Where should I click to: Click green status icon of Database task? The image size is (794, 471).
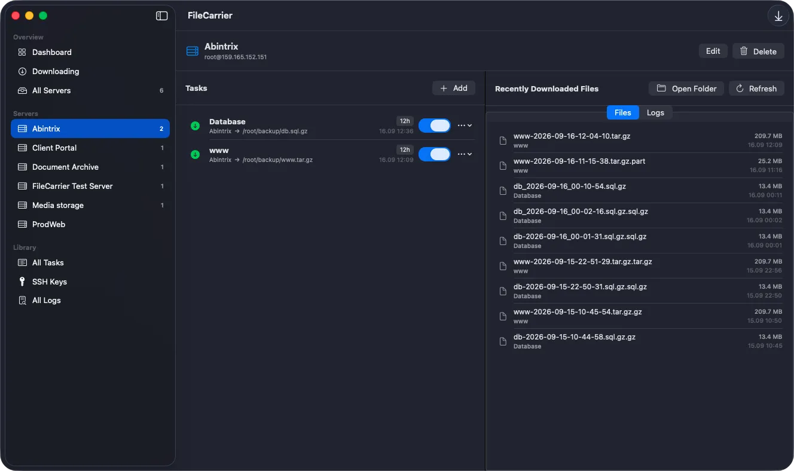[195, 126]
